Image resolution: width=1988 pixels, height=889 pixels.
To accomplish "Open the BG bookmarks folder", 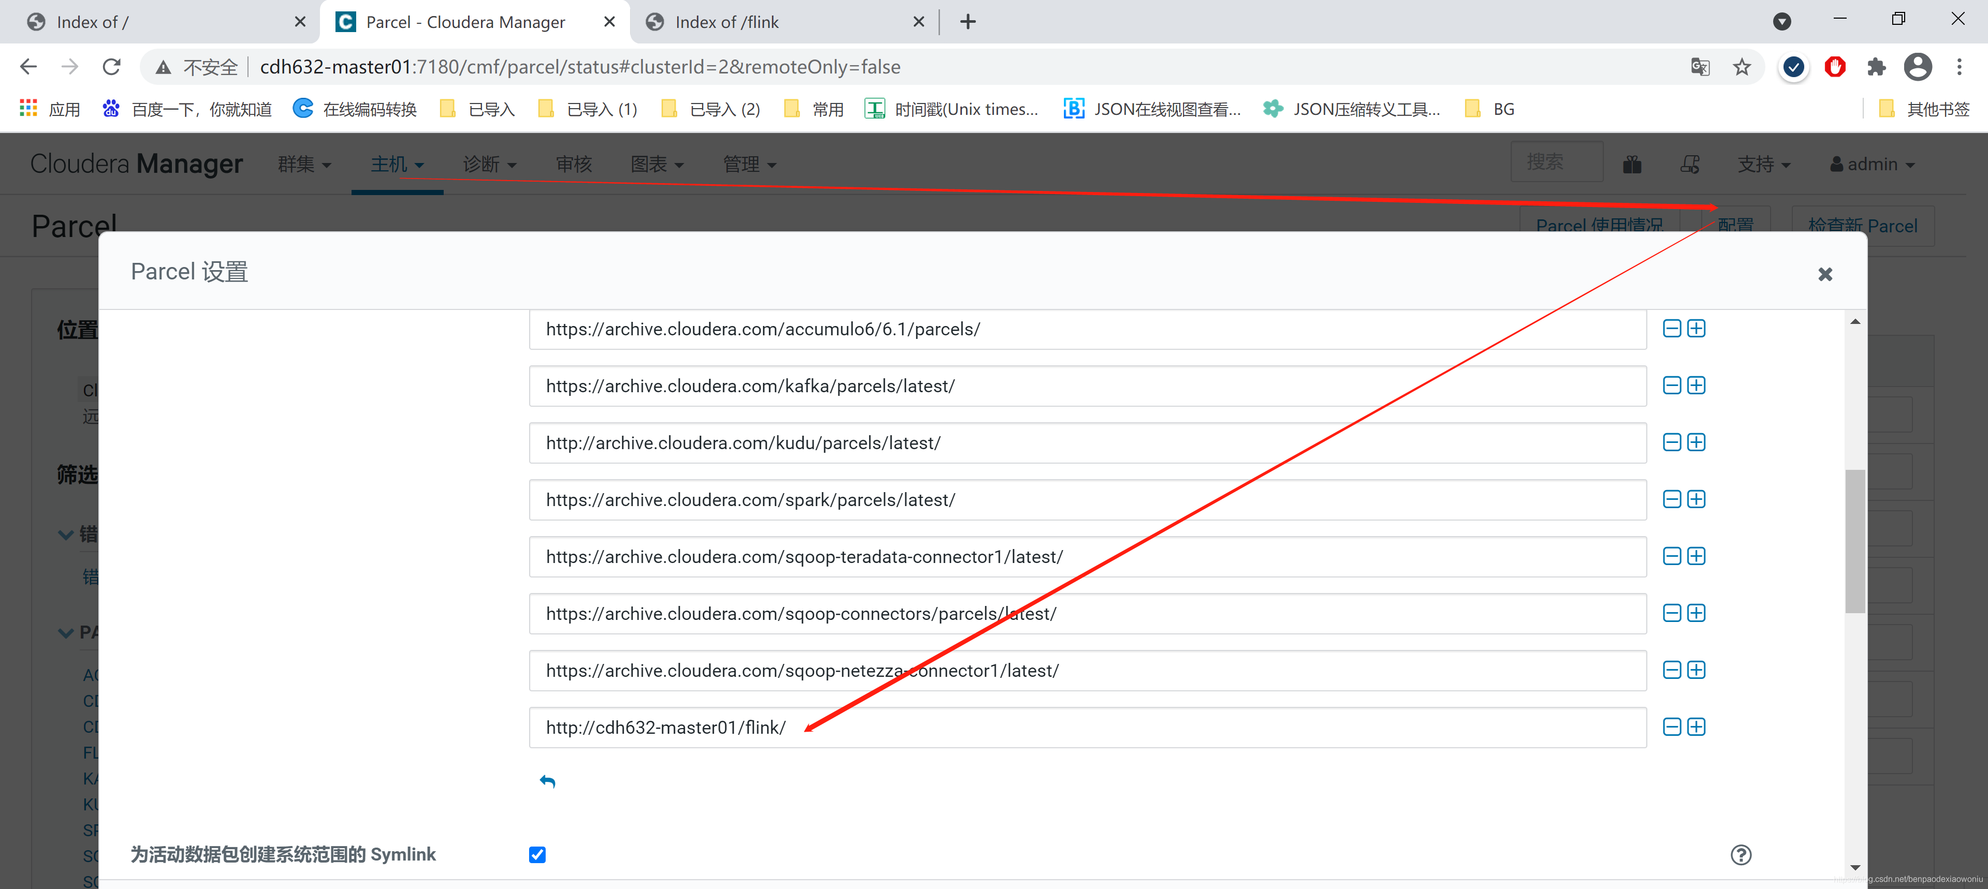I will (x=1490, y=109).
